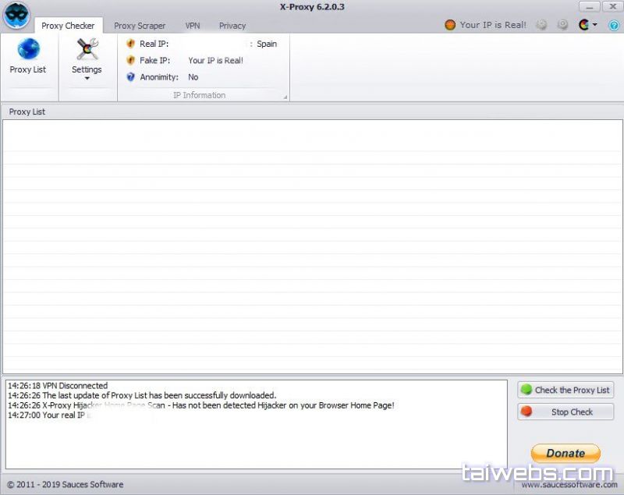The width and height of the screenshot is (624, 495).
Task: Click the yellow Donate button
Action: [x=565, y=453]
